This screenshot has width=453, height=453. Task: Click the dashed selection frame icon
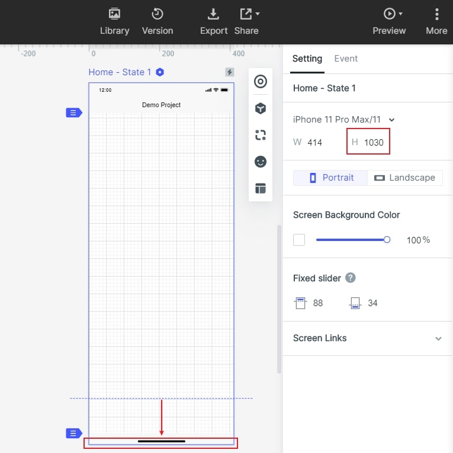point(261,135)
